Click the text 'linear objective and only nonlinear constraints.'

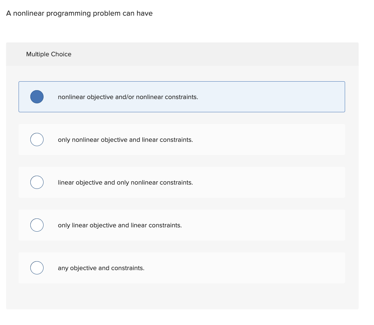[125, 182]
